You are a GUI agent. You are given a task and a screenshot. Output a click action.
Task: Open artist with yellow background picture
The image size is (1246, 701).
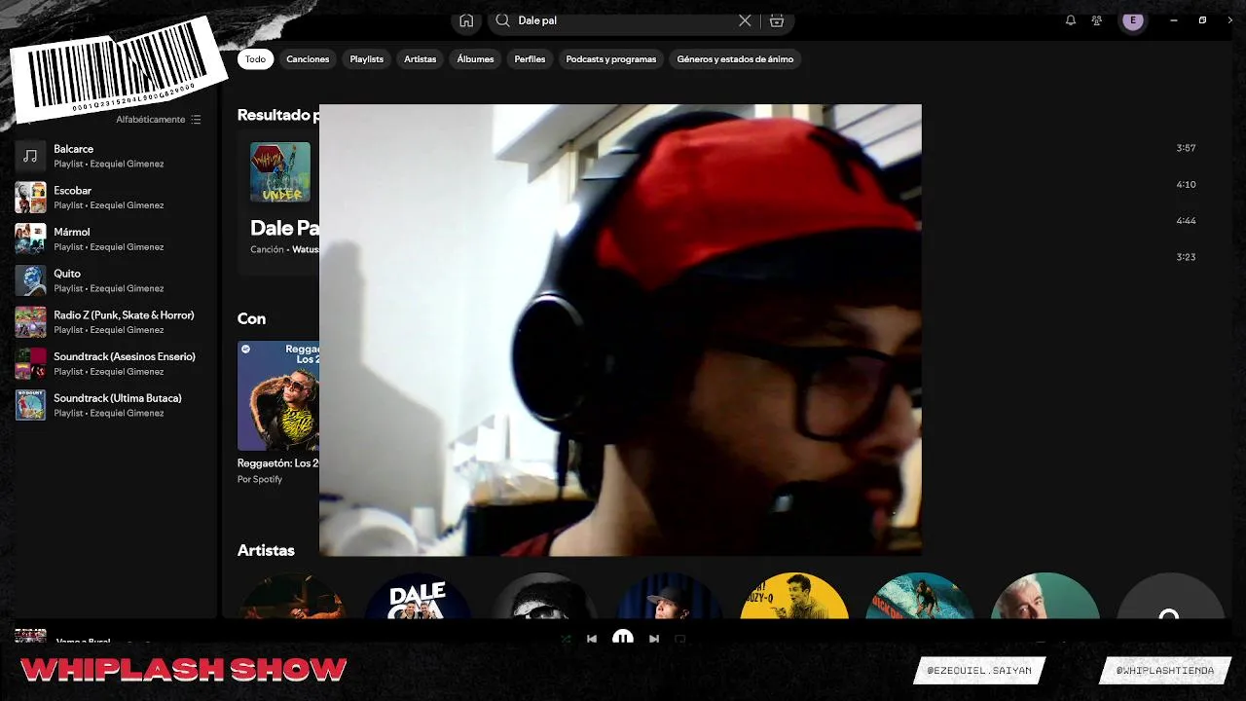pos(794,597)
